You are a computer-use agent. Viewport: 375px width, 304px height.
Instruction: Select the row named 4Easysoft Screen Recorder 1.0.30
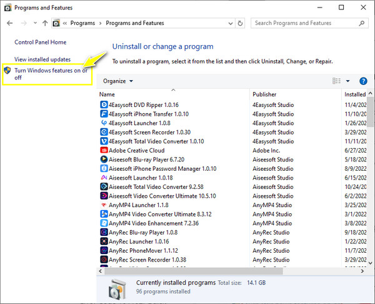(x=232, y=132)
